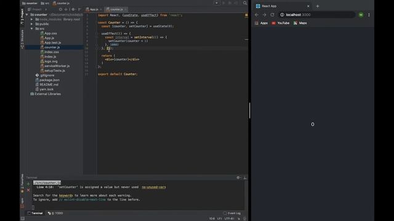Image resolution: width=394 pixels, height=221 pixels.
Task: Hide the Terminal panel with the minimize icon
Action: (245, 177)
